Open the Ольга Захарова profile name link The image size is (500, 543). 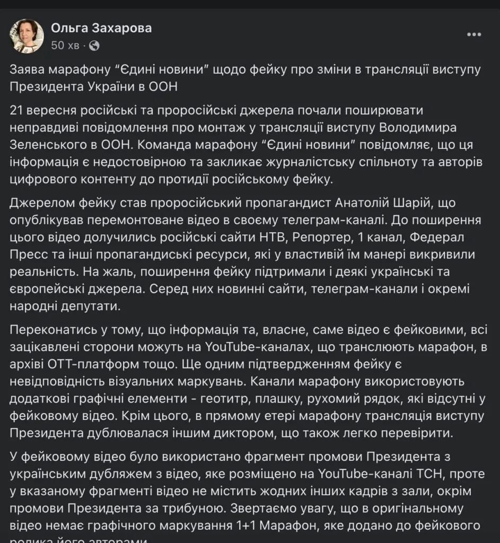[101, 28]
